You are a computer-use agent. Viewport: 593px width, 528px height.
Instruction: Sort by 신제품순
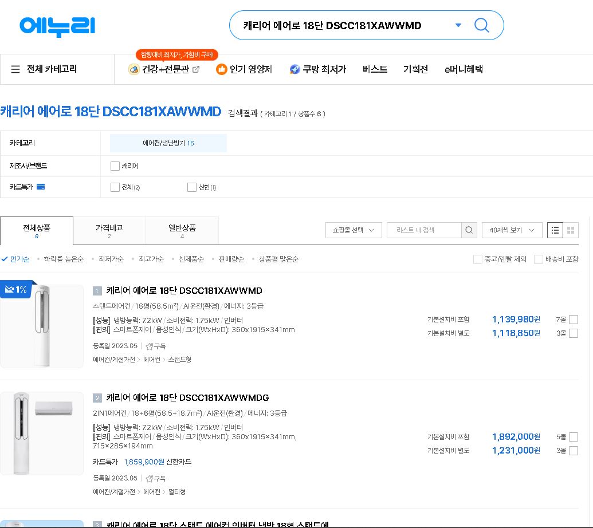coord(191,259)
